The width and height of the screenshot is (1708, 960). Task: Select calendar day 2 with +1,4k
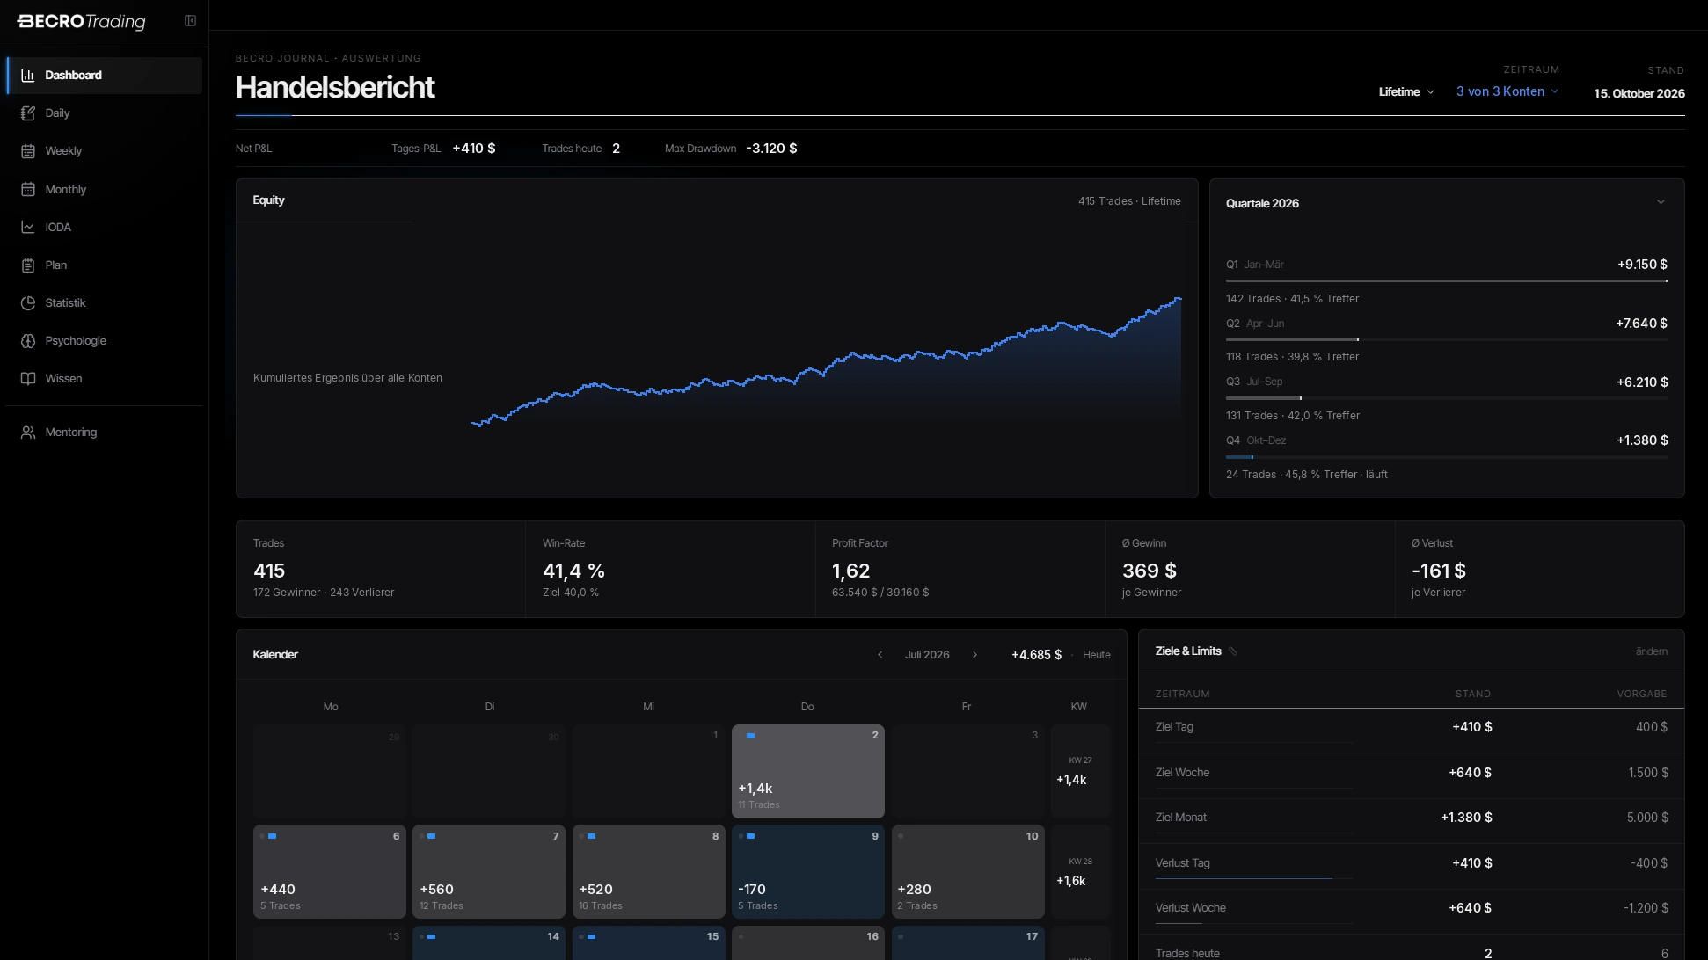click(808, 771)
